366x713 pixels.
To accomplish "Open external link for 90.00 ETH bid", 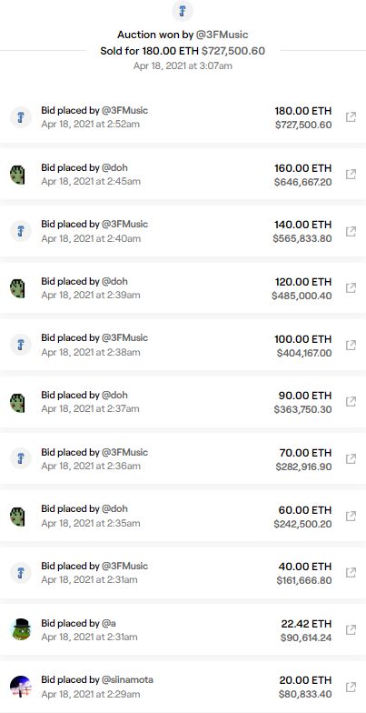I will pyautogui.click(x=351, y=402).
